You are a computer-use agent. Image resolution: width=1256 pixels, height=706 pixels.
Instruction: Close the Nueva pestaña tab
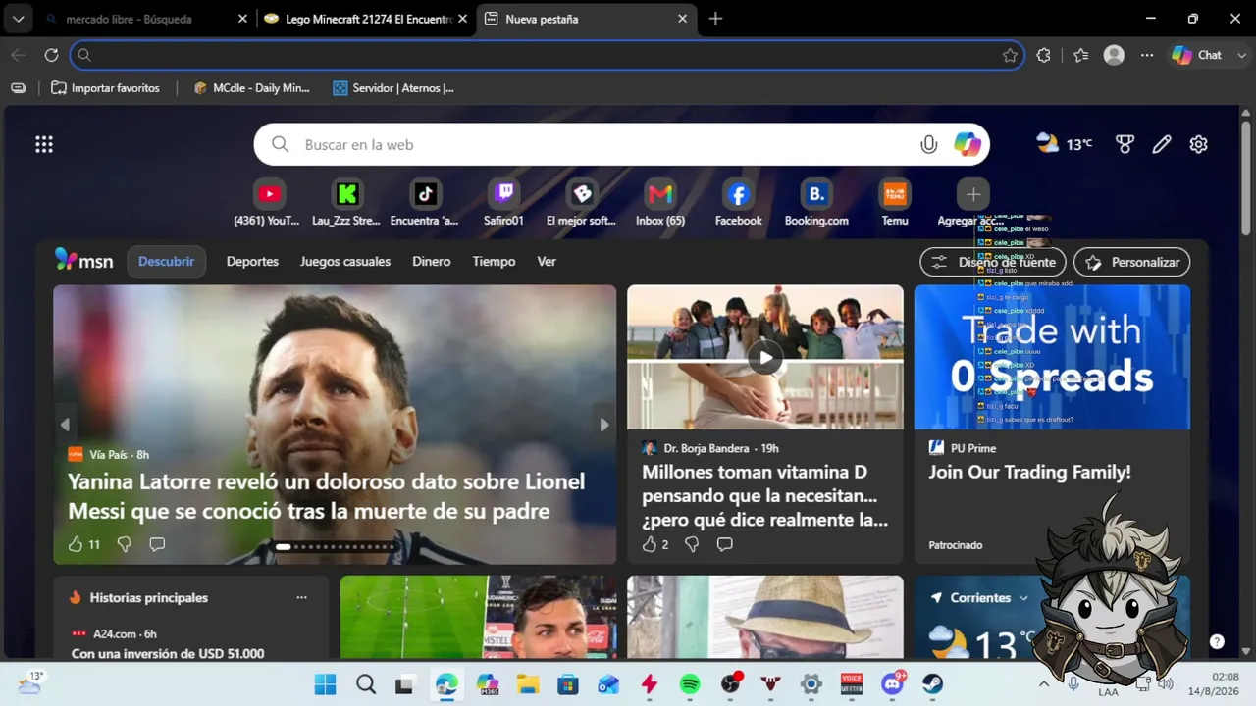(x=683, y=19)
